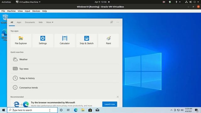
Task: Click the search feedback icon
Action: tap(111, 22)
